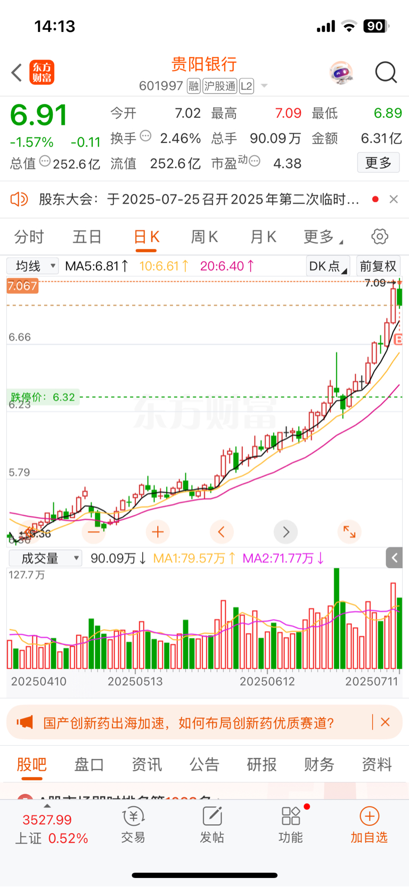Switch to 公告 tab
The height and width of the screenshot is (887, 409).
[x=204, y=764]
